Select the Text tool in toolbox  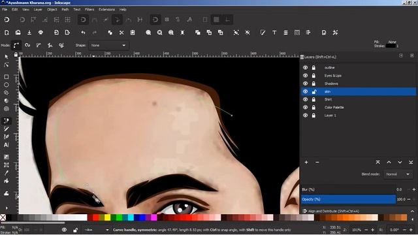point(7,145)
